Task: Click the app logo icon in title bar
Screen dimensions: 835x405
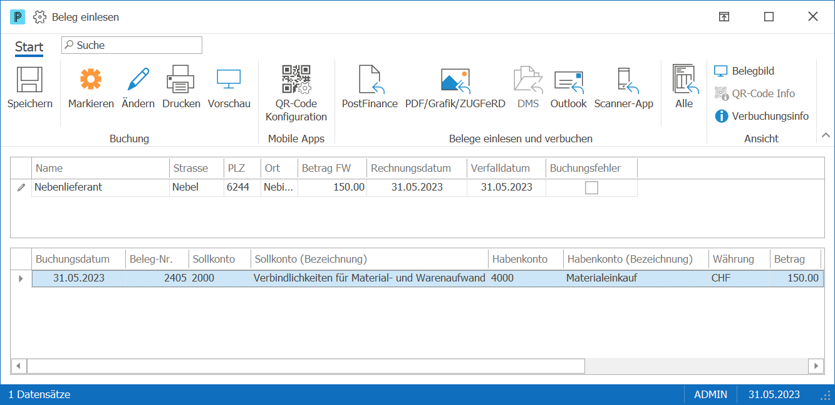Action: (17, 17)
